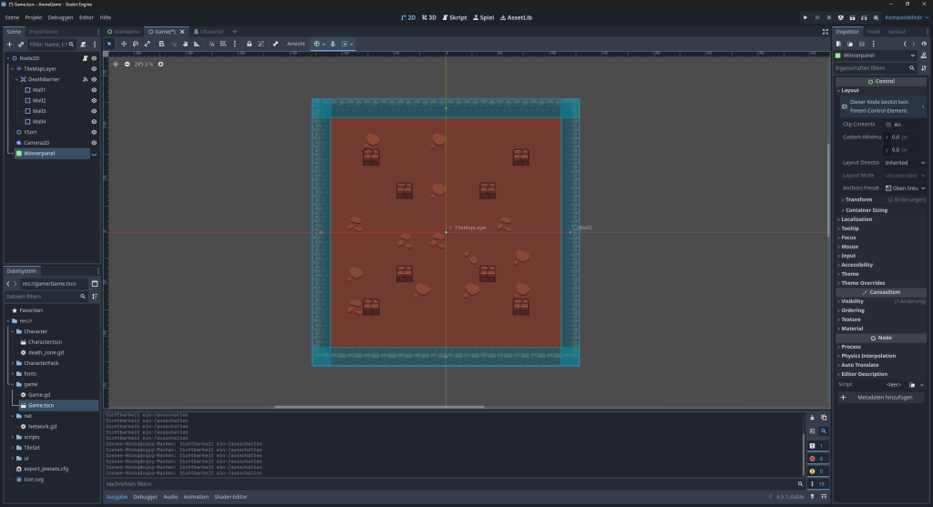Open the Layout Direction dropdown
The image size is (933, 507).
coord(905,163)
